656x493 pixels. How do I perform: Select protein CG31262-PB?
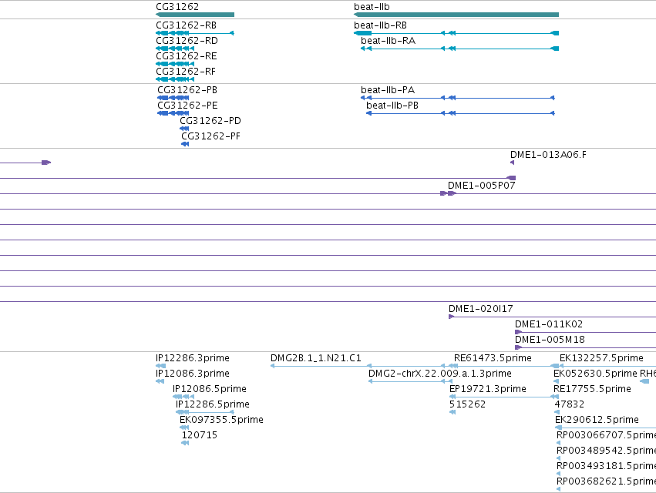[187, 90]
